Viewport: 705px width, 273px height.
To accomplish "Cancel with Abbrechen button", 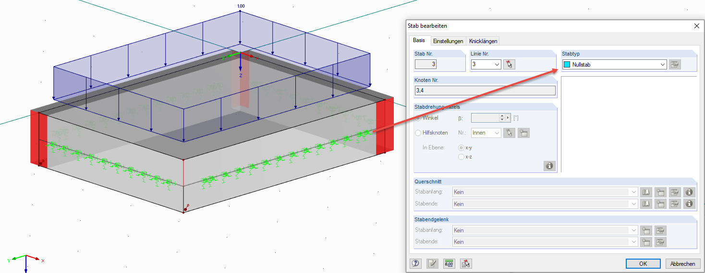I will pyautogui.click(x=682, y=263).
